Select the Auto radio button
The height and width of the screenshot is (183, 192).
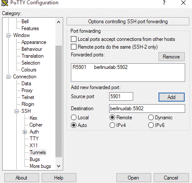click(x=73, y=125)
